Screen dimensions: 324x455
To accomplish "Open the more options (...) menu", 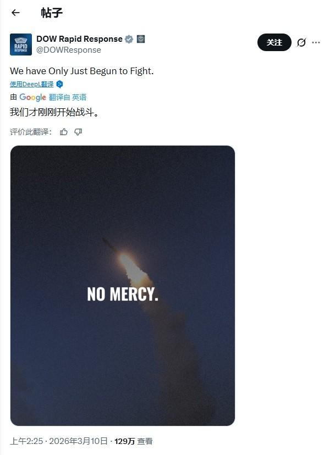I will 315,42.
